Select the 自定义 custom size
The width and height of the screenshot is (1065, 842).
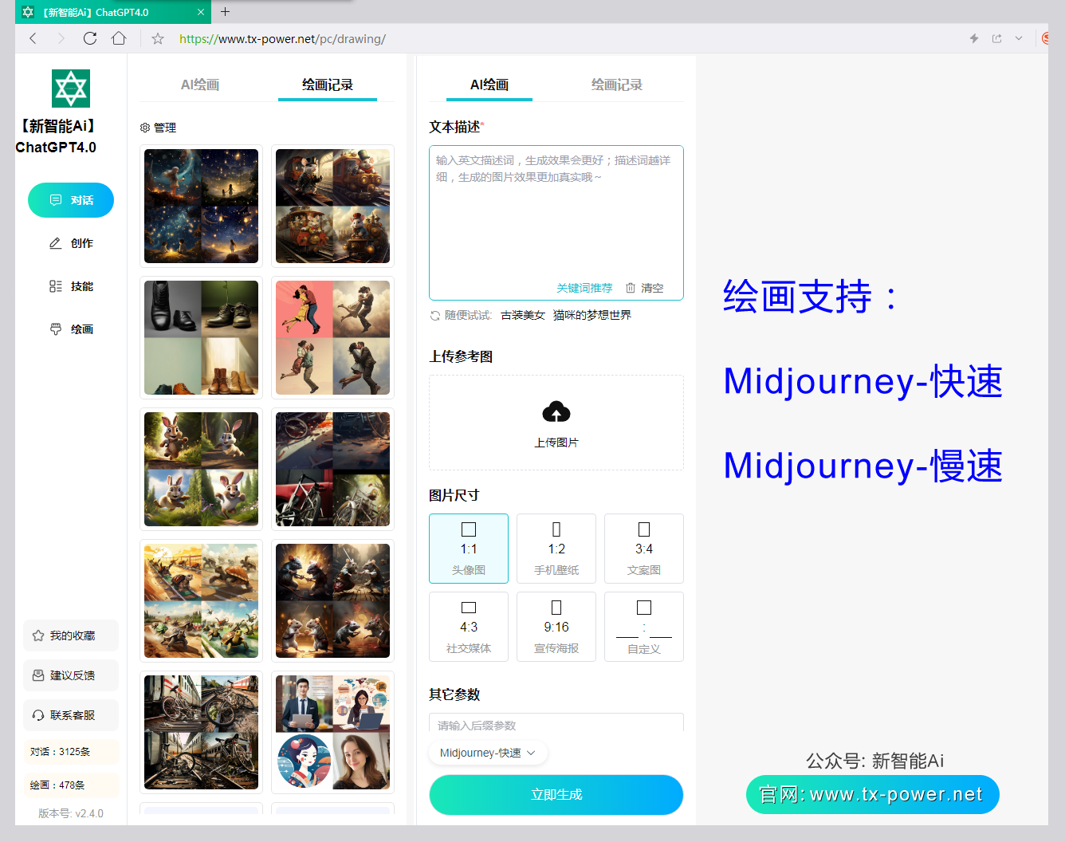pos(644,627)
